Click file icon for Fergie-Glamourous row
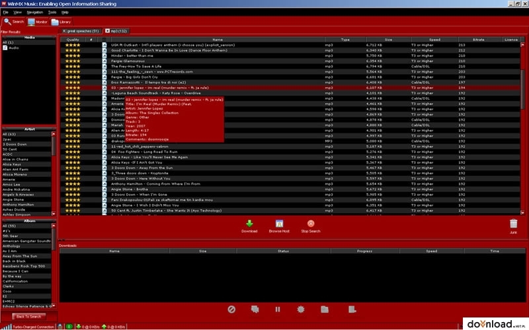The height and width of the screenshot is (330, 529). tap(104, 61)
